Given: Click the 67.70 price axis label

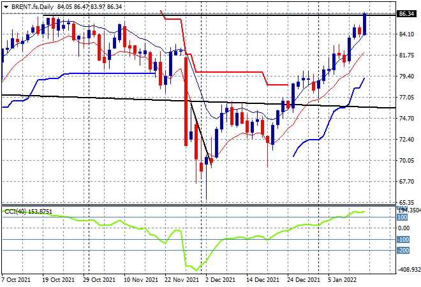Looking at the screenshot, I should coord(406,182).
